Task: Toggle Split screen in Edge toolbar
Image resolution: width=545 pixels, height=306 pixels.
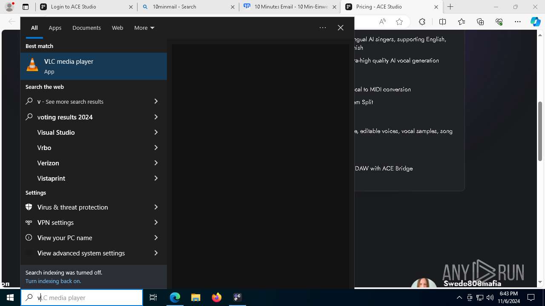Action: [442, 22]
